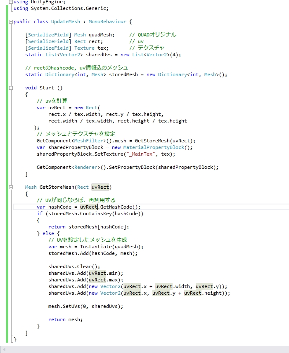
Task: Collapse the UpdateMesh class outline
Action: tap(11, 22)
